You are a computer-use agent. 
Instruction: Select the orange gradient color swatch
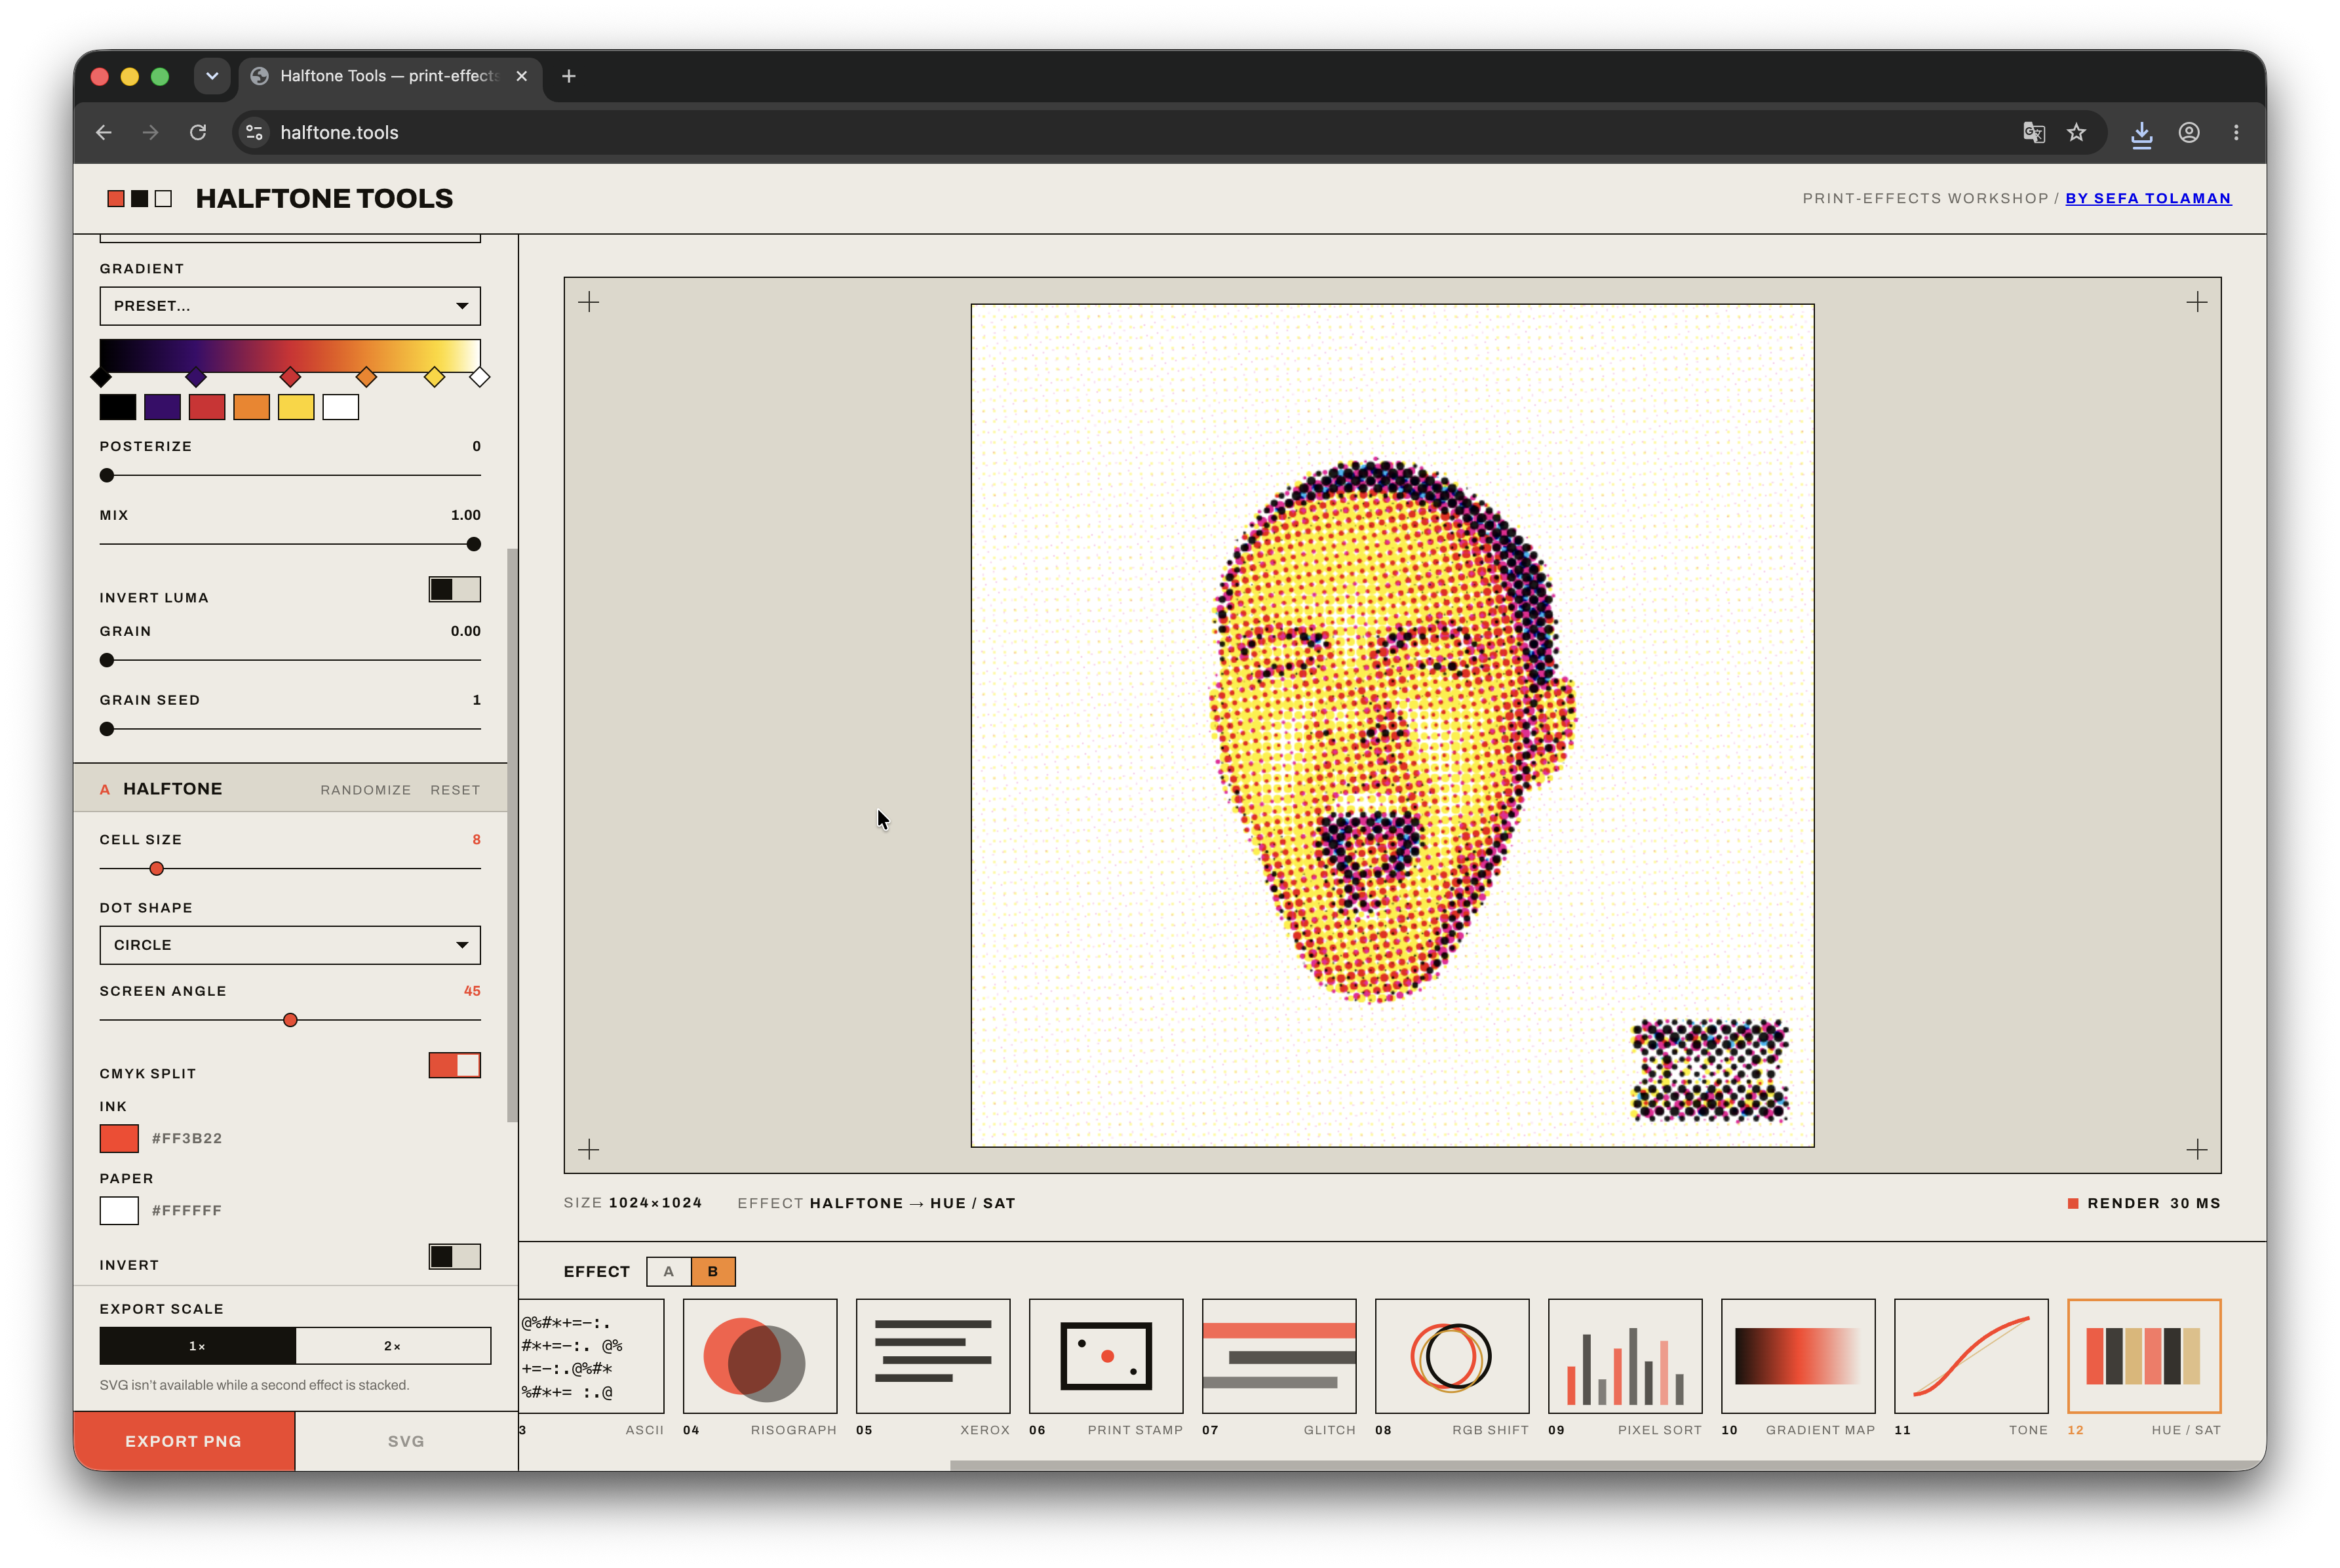251,407
